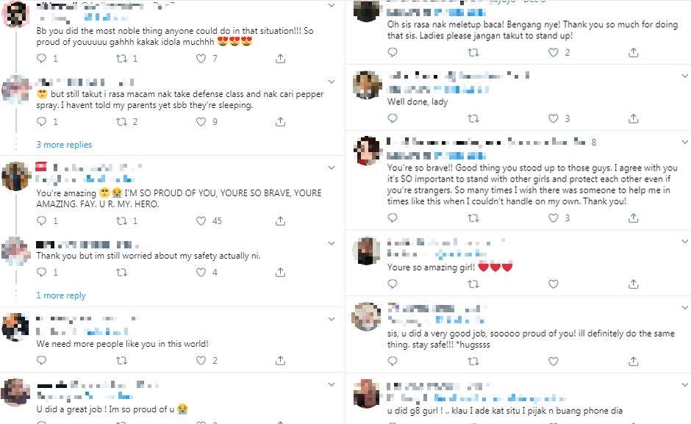The width and height of the screenshot is (691, 424).
Task: Open avatar of "Well done, lady" commenter
Action: point(366,85)
